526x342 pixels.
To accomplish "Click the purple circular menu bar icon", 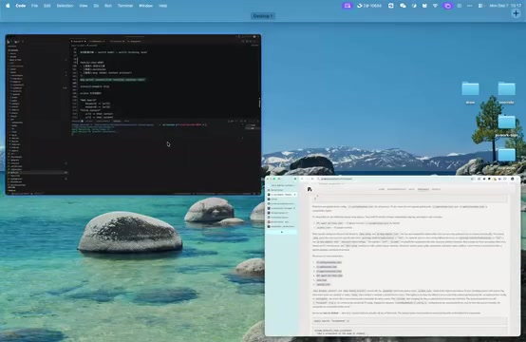I will (x=447, y=6).
